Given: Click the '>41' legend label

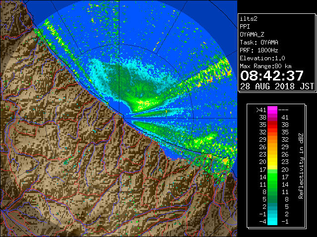Looking at the screenshot, I should 261,110.
